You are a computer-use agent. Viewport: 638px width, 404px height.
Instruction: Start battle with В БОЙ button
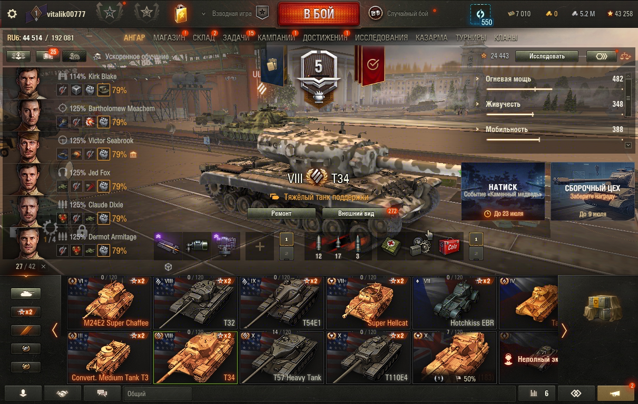[319, 14]
